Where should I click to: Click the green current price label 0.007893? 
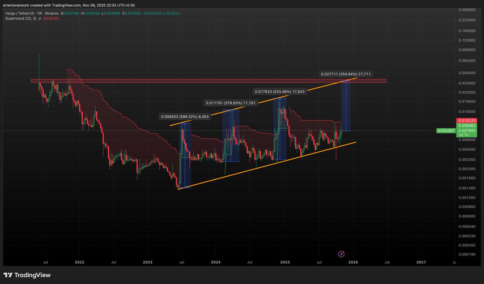(x=466, y=131)
